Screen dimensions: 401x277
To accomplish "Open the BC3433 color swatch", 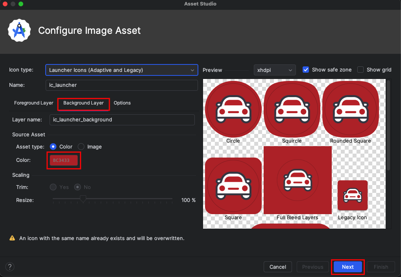I will pos(64,160).
